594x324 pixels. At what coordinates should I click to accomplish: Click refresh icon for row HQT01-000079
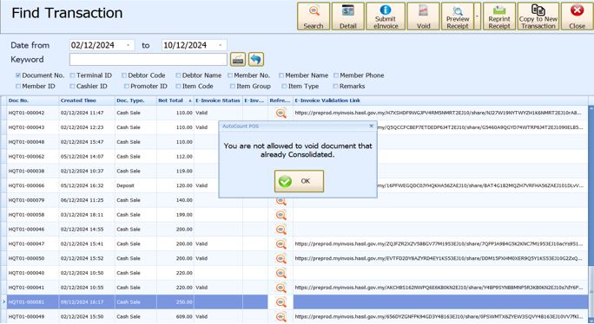click(280, 200)
